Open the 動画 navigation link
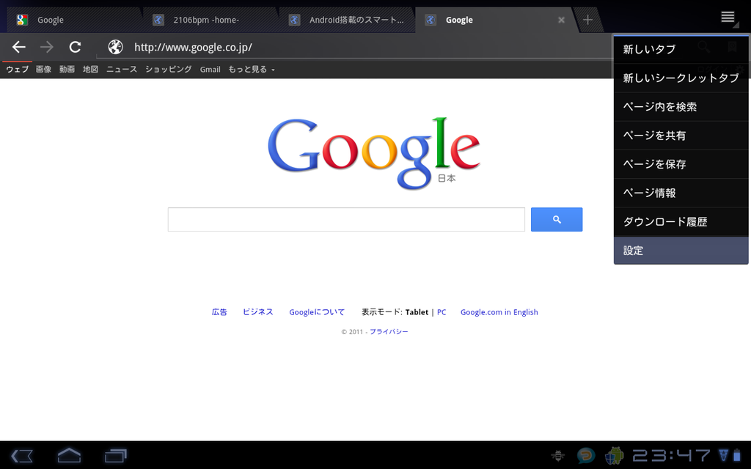Viewport: 751px width, 469px height. click(67, 70)
